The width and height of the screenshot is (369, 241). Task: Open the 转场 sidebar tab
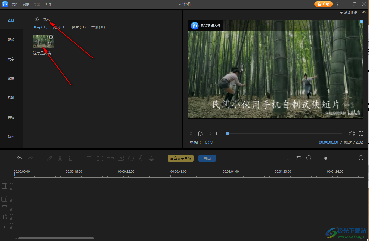[x=11, y=117]
